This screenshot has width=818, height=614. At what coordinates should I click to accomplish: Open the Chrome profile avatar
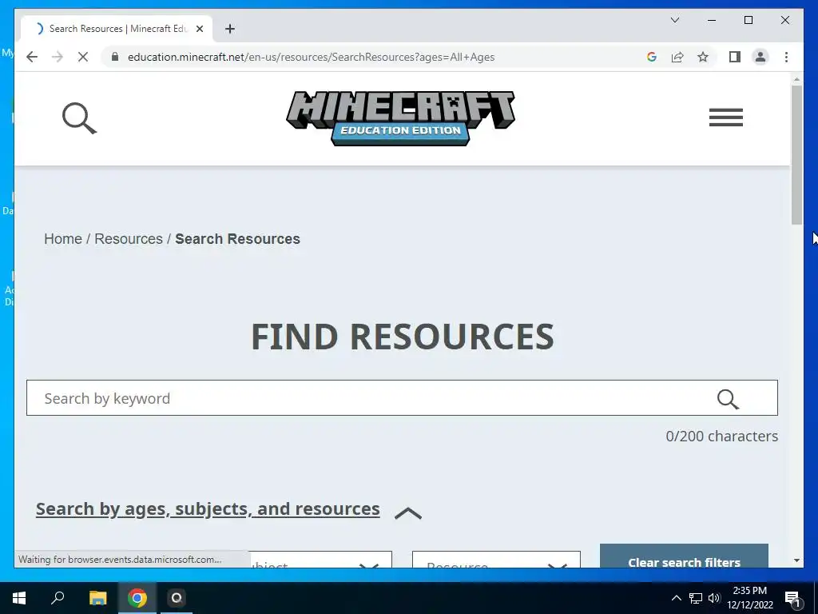[x=760, y=57]
